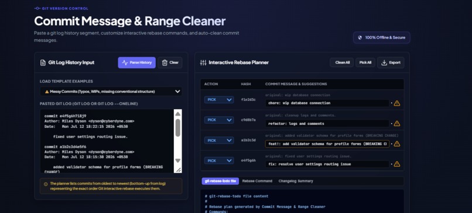
Task: Click the HASH column header
Action: coord(246,84)
